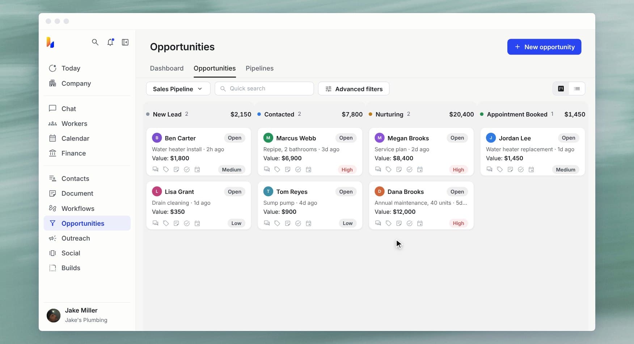Viewport: 634px width, 344px height.
Task: Open notes icon on Megan Brooks card
Action: click(399, 169)
